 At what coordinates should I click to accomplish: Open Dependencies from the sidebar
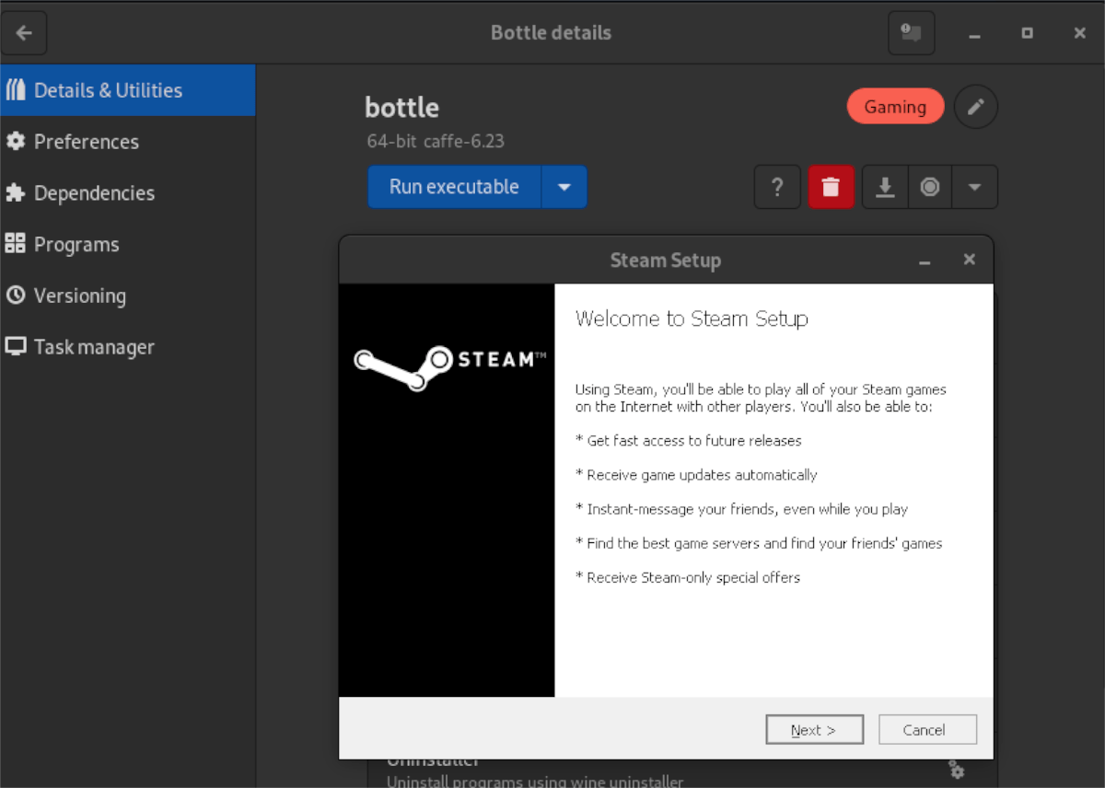(15, 192)
